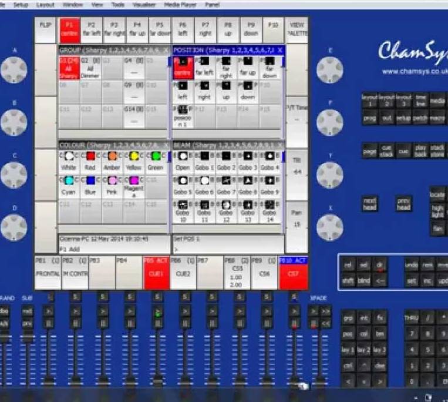Select the Gobo 7 beam palette
The width and height of the screenshot is (448, 402).
pos(226,186)
